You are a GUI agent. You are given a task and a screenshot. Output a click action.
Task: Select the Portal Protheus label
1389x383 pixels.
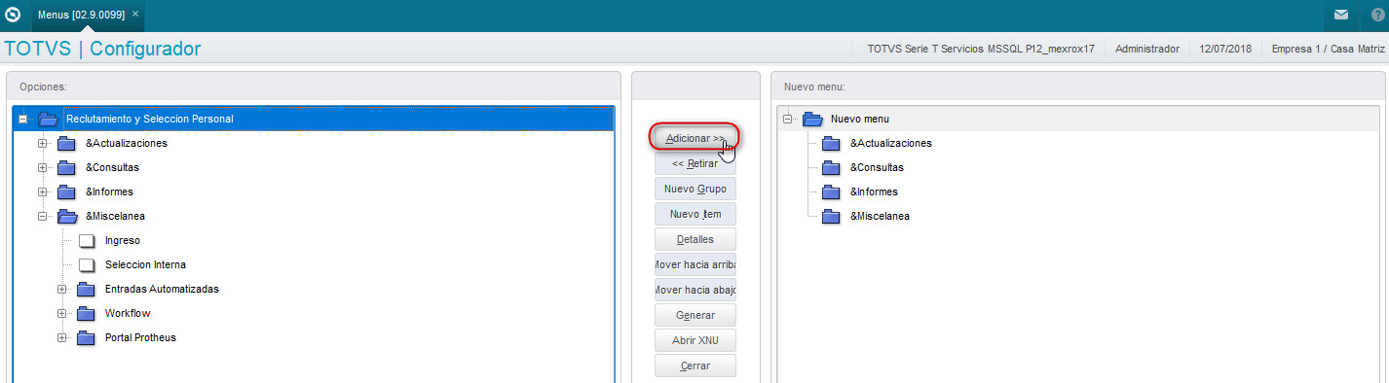[140, 338]
